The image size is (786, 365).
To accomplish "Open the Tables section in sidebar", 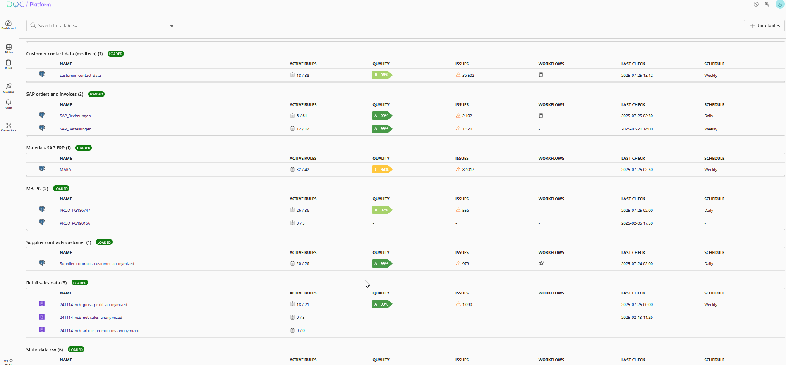I will 9,49.
